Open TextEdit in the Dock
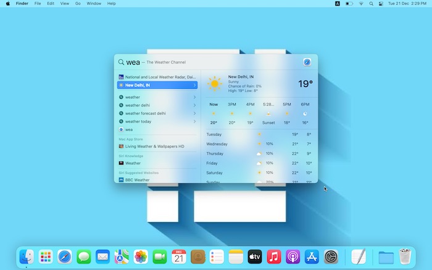The height and width of the screenshot is (270, 432). [x=359, y=257]
